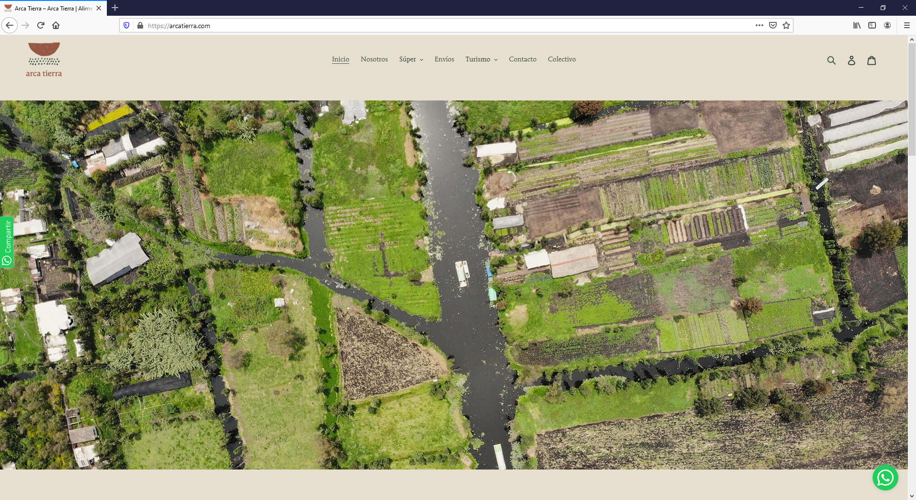Bookmark this page with star icon
916x500 pixels.
click(786, 26)
